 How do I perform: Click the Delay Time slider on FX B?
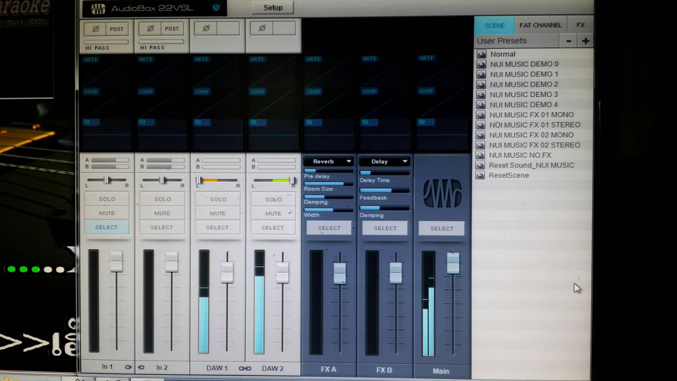pos(385,173)
